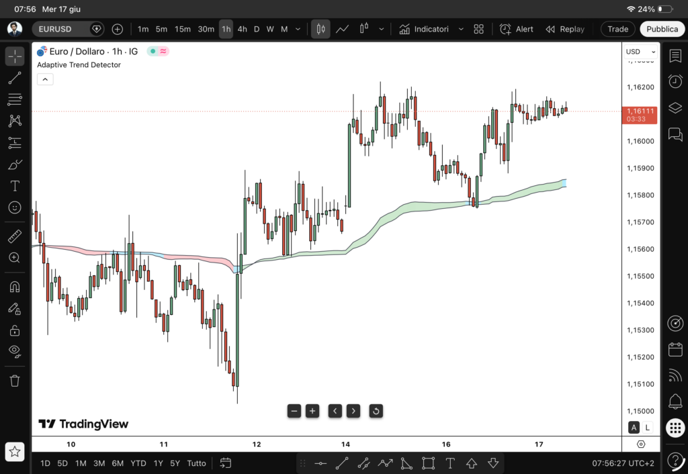The image size is (688, 474).
Task: Open the Indicatori menu
Action: point(424,29)
